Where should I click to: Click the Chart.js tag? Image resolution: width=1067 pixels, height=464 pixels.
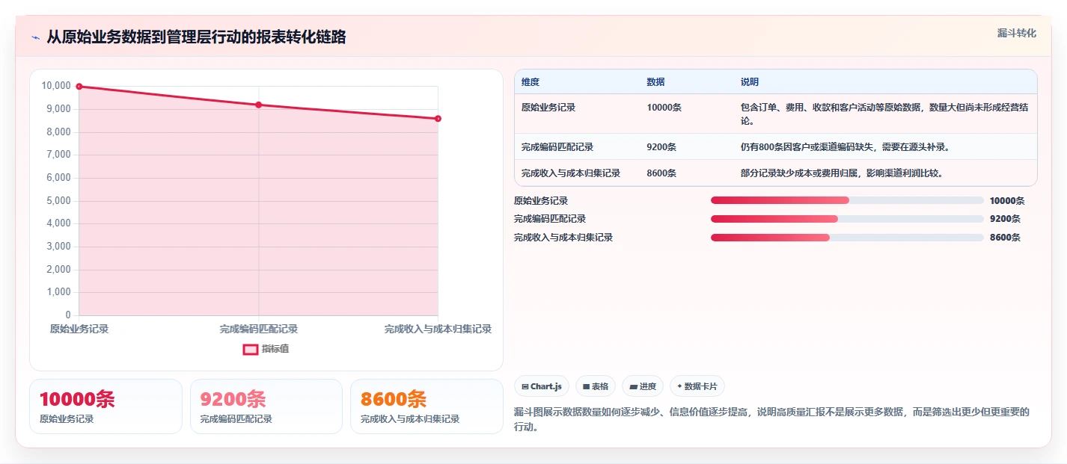[542, 386]
